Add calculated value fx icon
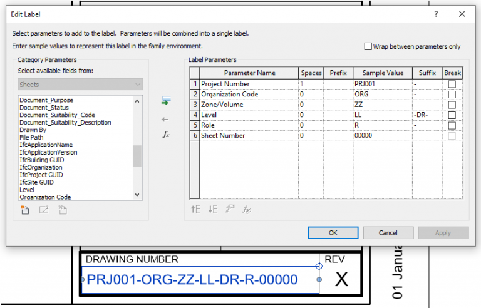The width and height of the screenshot is (481, 308). [166, 135]
